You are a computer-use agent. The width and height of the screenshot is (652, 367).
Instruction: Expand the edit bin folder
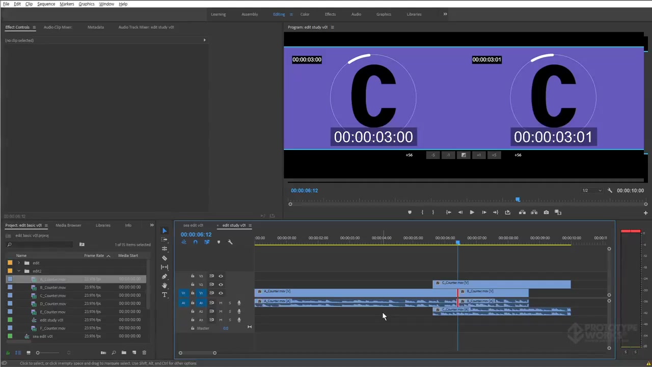[19, 263]
